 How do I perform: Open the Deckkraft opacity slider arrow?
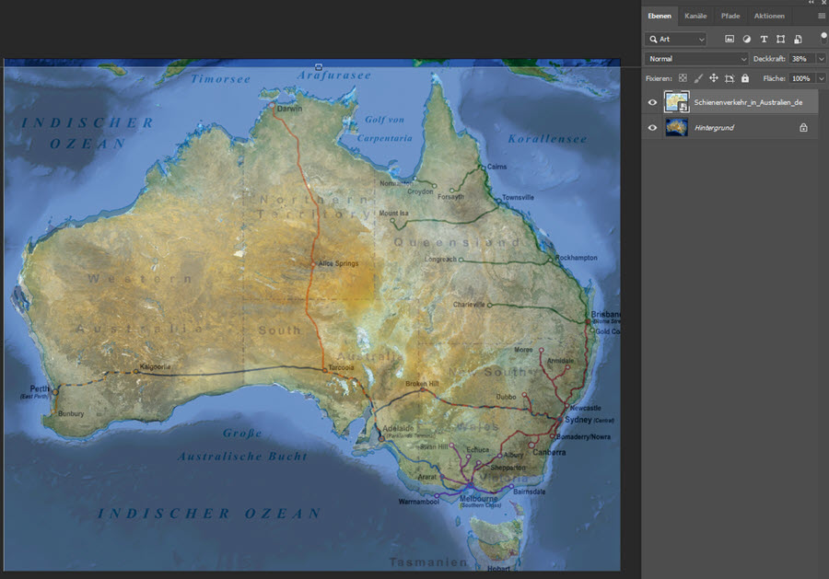(x=821, y=59)
